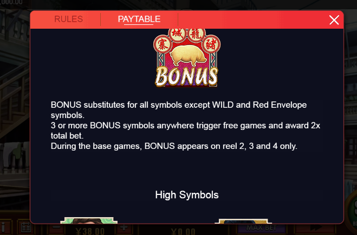The image size is (357, 235).
Task: Click the gold BONUS lettering on the symbol
Action: pyautogui.click(x=187, y=77)
